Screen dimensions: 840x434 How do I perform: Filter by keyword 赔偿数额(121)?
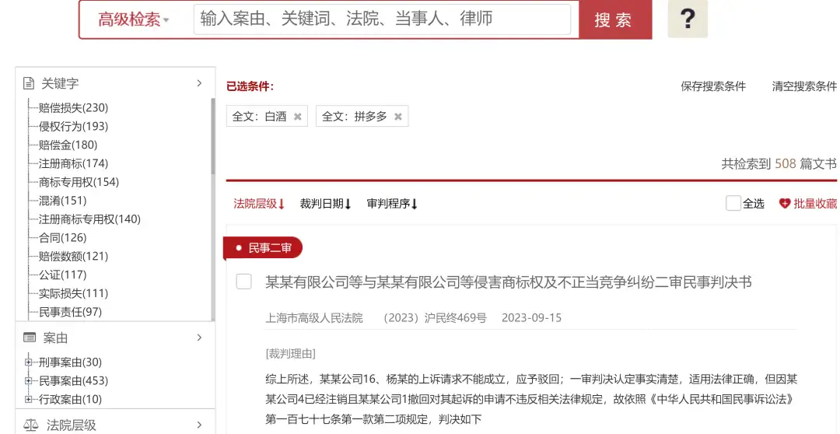(73, 256)
